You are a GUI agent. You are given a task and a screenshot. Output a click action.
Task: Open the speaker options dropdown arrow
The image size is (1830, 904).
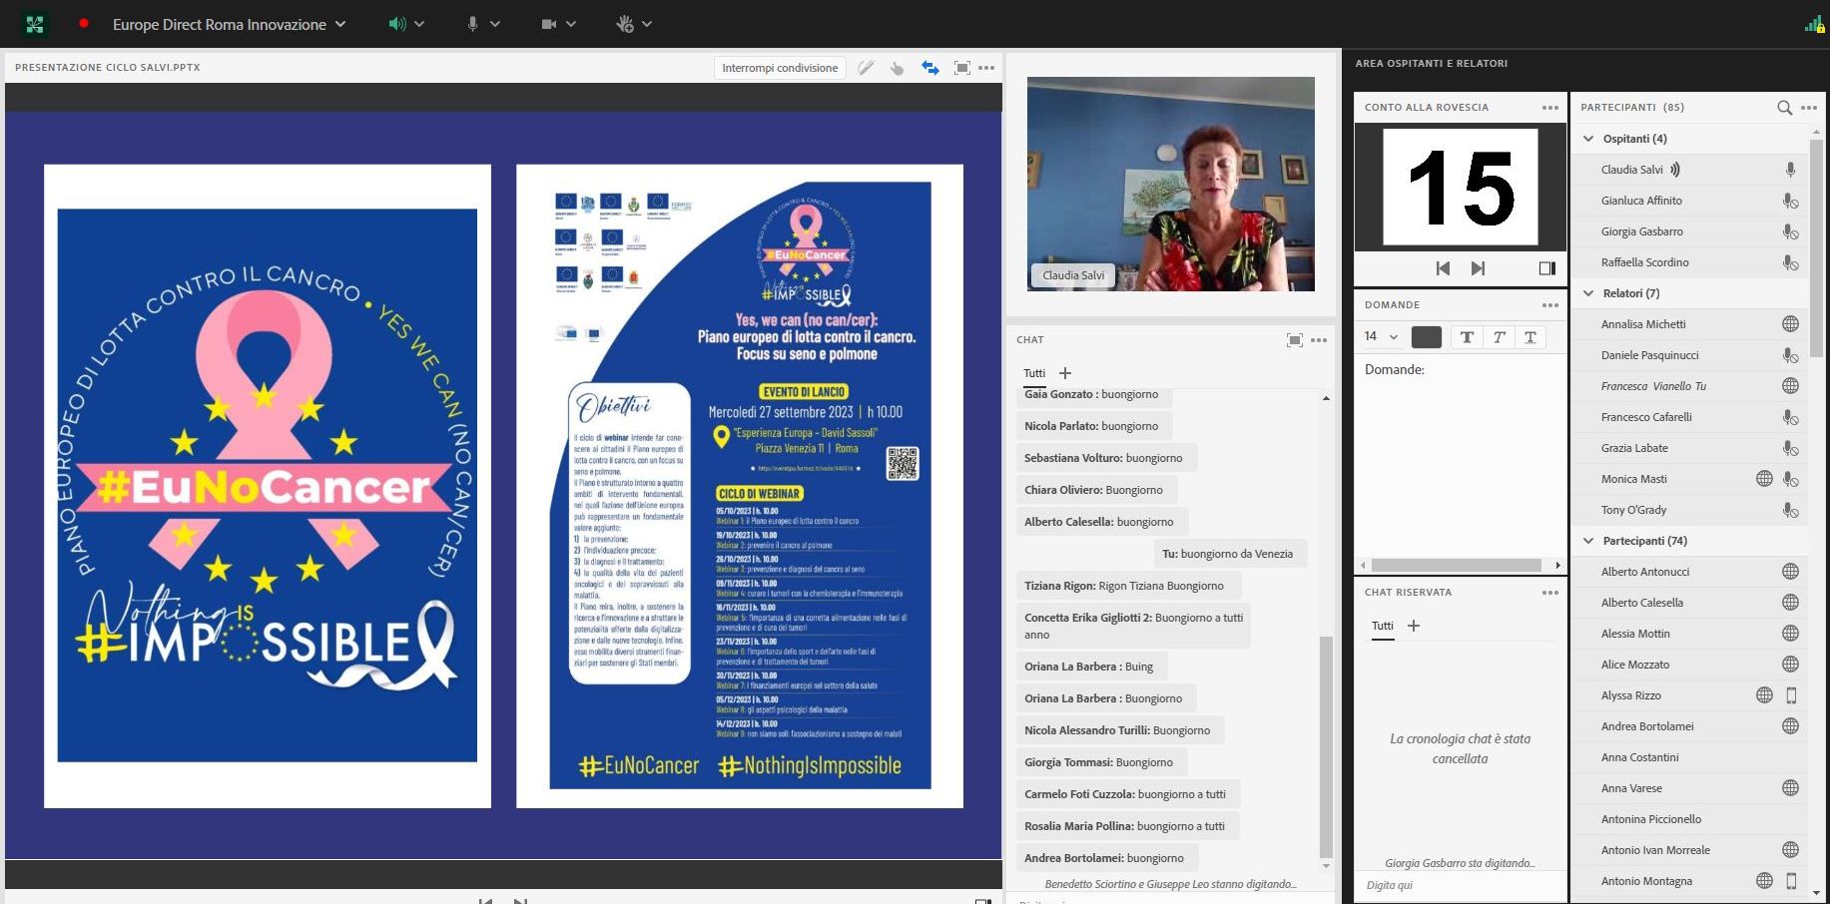coord(419,24)
